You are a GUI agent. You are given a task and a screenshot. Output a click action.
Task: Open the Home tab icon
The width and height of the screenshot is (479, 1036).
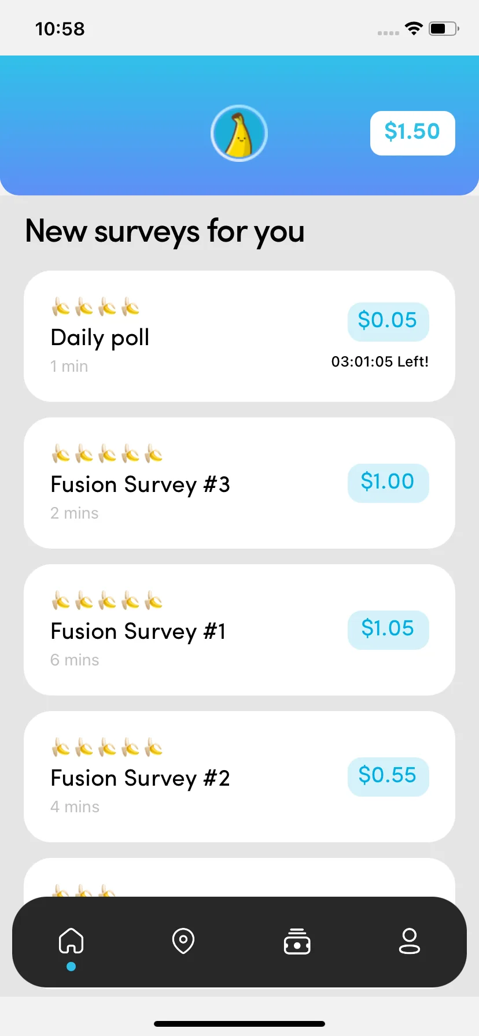click(x=71, y=941)
